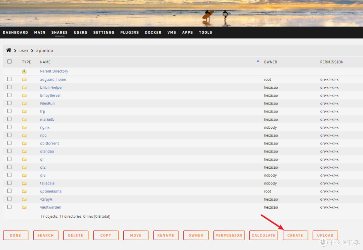Click the home icon in breadcrumb

coord(8,50)
